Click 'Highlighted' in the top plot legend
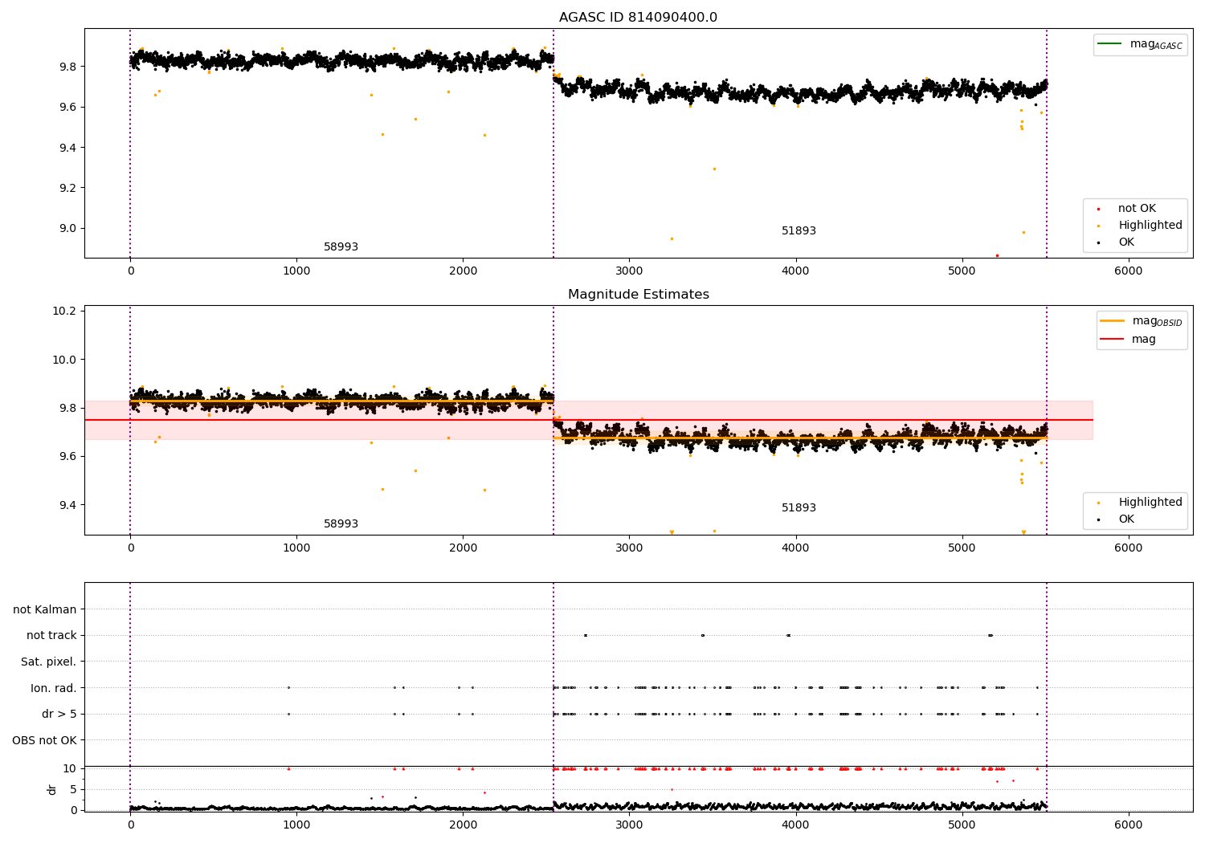Screen dimensions: 1205x843 (x=1150, y=225)
